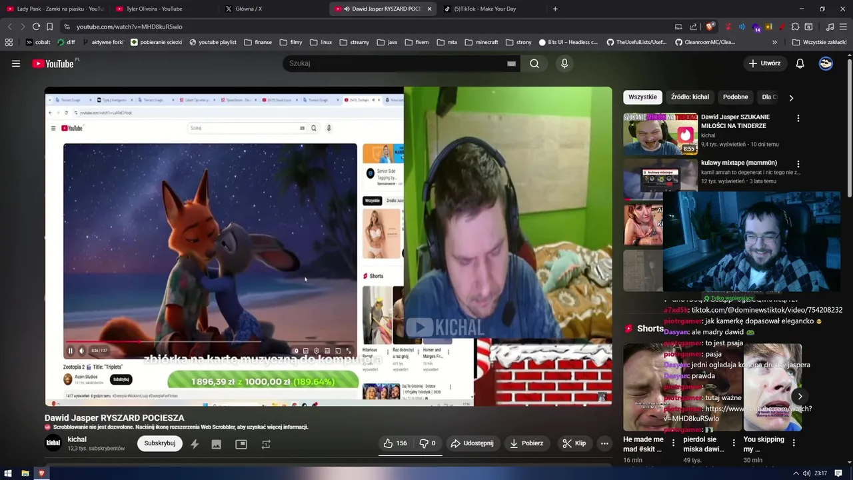Open File Explorer from the taskbar
Image resolution: width=853 pixels, height=480 pixels.
coord(25,473)
